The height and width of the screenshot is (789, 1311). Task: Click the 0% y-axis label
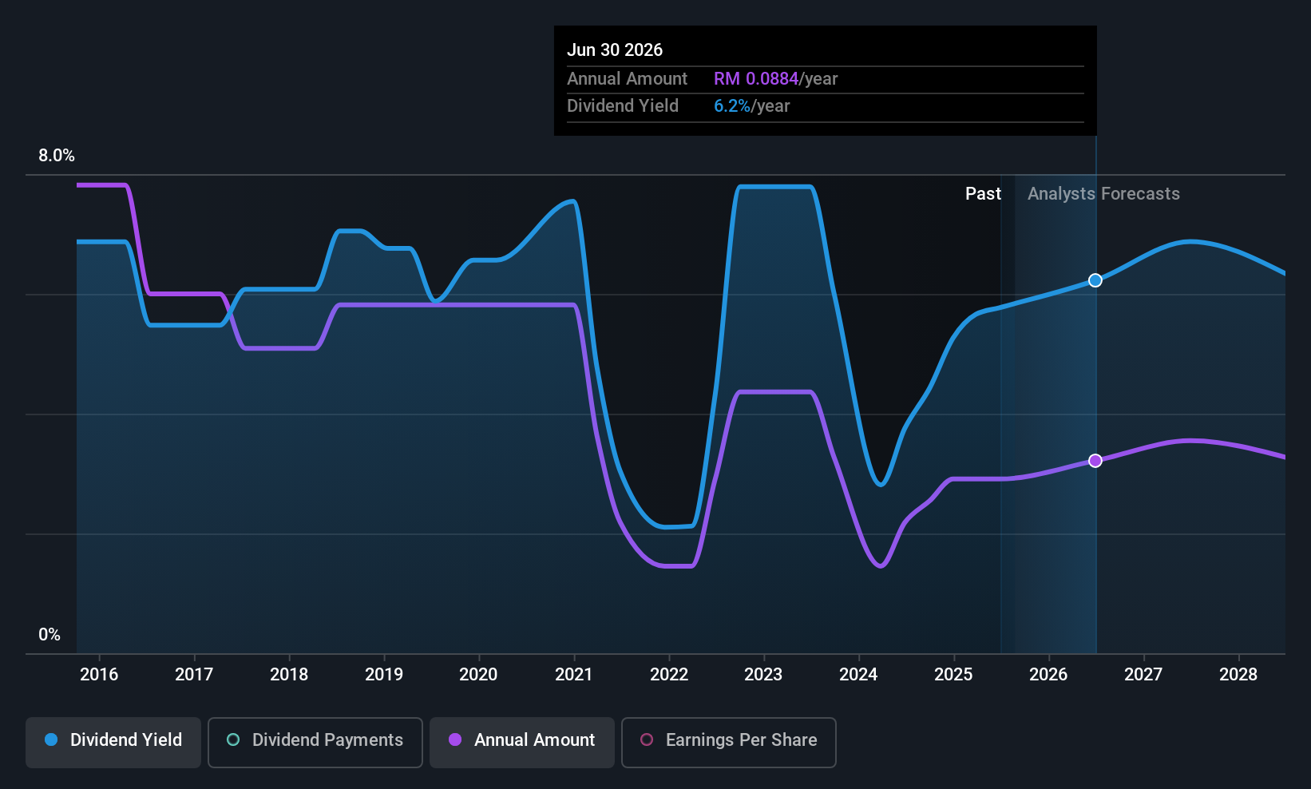50,635
